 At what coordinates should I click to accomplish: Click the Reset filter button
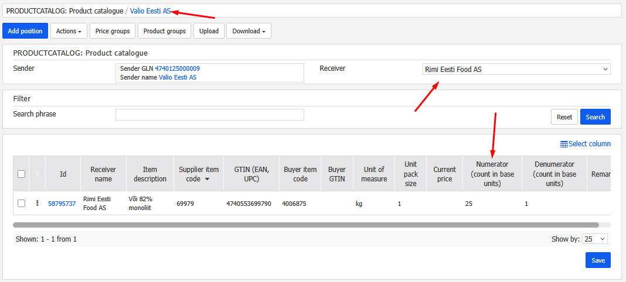[x=564, y=117]
